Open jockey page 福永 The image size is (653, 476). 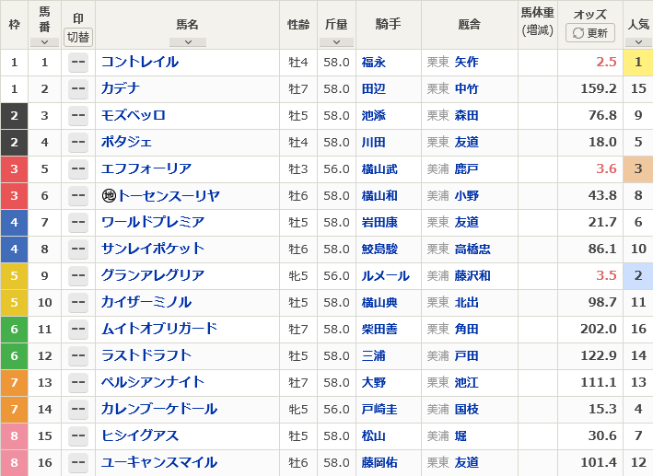point(374,63)
